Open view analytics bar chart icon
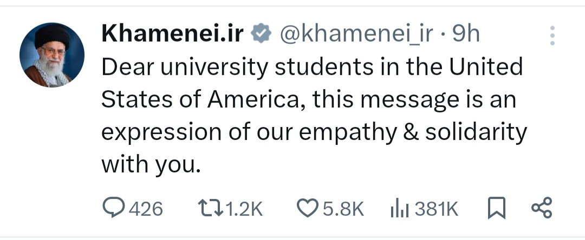Screen dimensions: 585x240 point(399,209)
